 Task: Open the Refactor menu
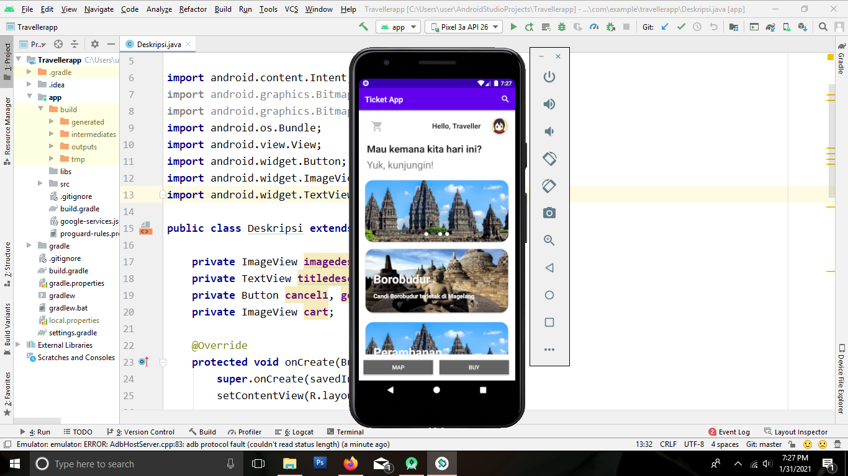coord(193,9)
